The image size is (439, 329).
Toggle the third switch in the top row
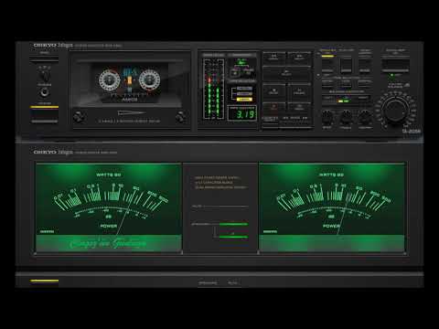click(365, 65)
